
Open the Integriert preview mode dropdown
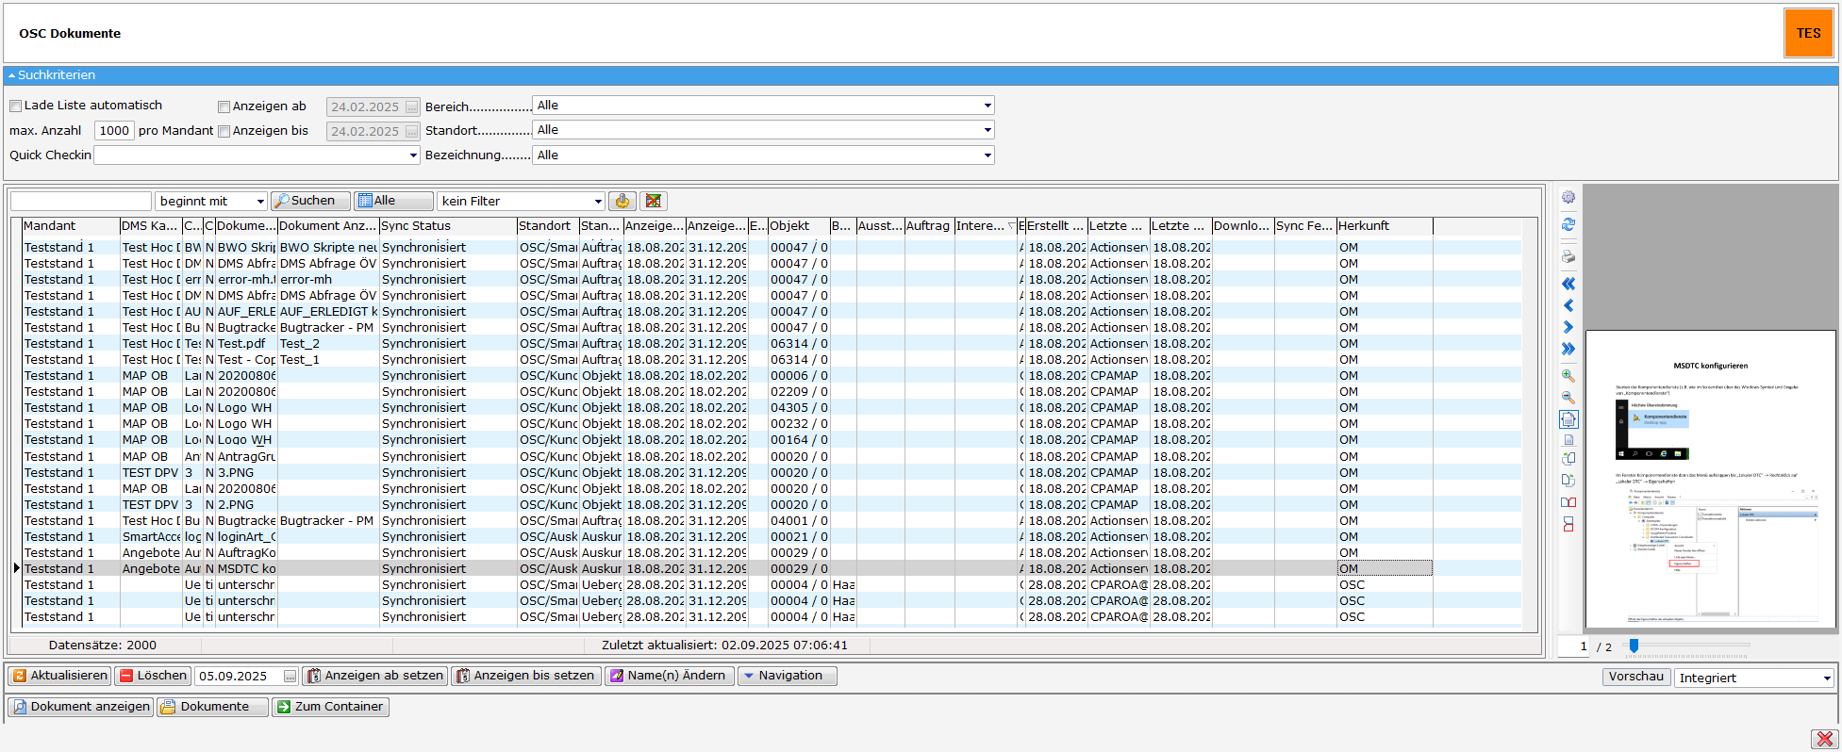point(1826,678)
